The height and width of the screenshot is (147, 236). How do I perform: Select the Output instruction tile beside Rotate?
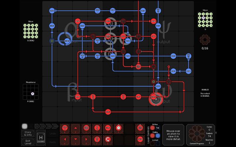97,140
